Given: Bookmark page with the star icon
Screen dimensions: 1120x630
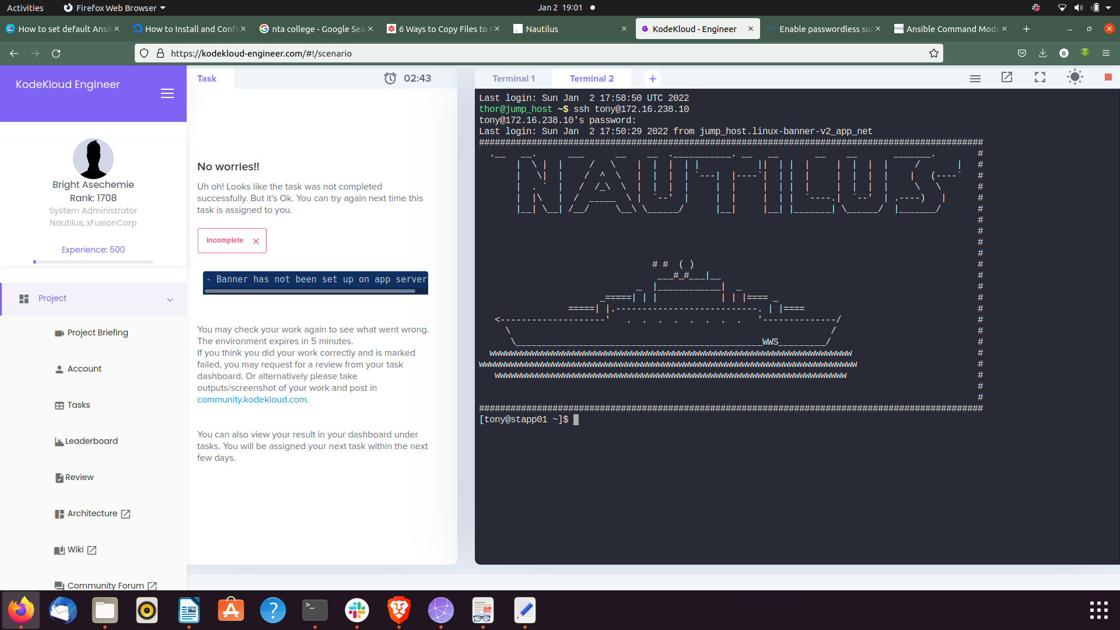Looking at the screenshot, I should tap(934, 54).
